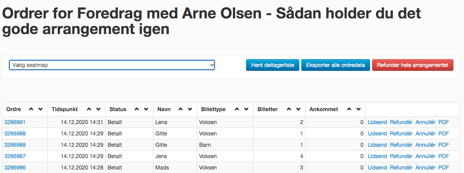The image size is (464, 173).
Task: Sort Ankommet column descending arrow
Action: click(358, 109)
